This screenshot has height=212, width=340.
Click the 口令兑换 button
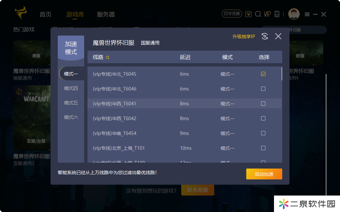(x=232, y=13)
